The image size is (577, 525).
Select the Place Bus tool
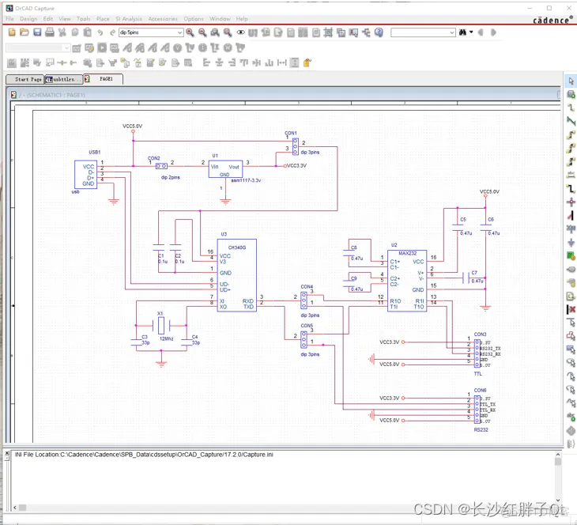[x=571, y=188]
